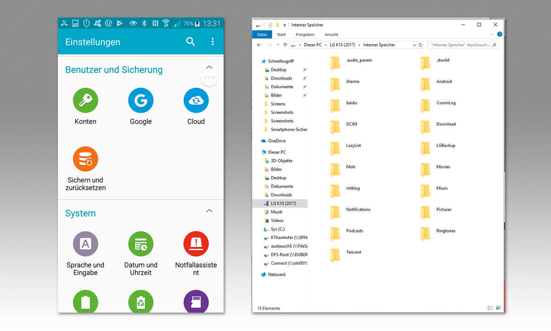Switch to large icons view in status bar

(498, 308)
